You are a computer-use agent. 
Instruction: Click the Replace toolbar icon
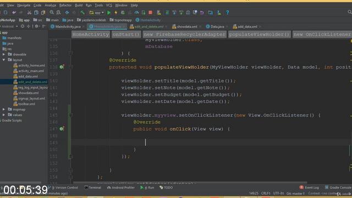click(x=59, y=13)
